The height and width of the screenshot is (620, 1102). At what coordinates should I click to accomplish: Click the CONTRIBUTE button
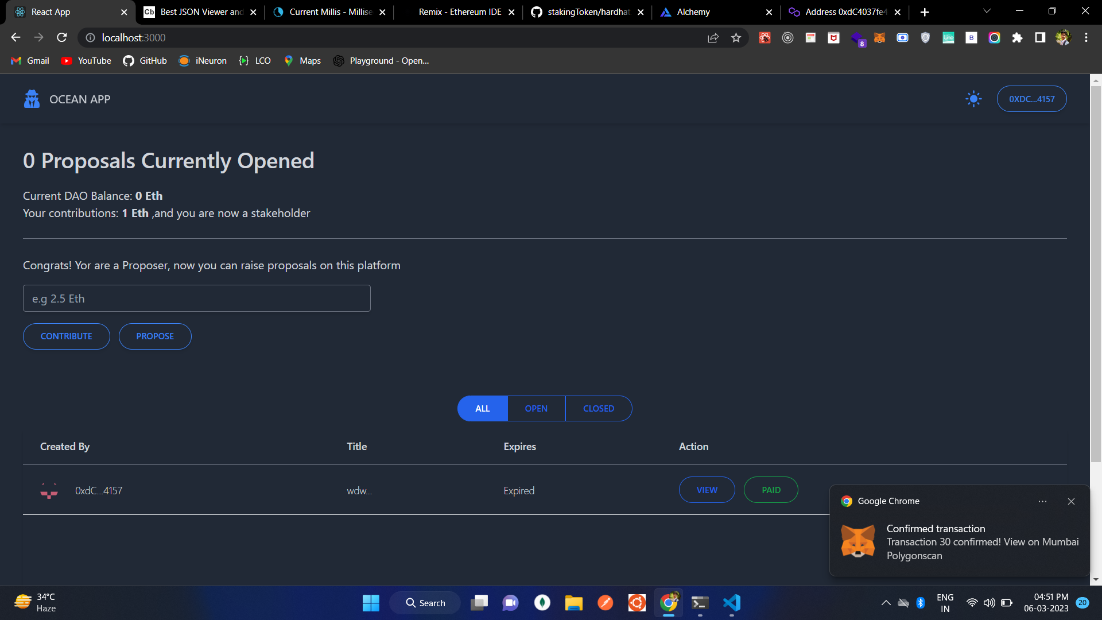(x=66, y=336)
